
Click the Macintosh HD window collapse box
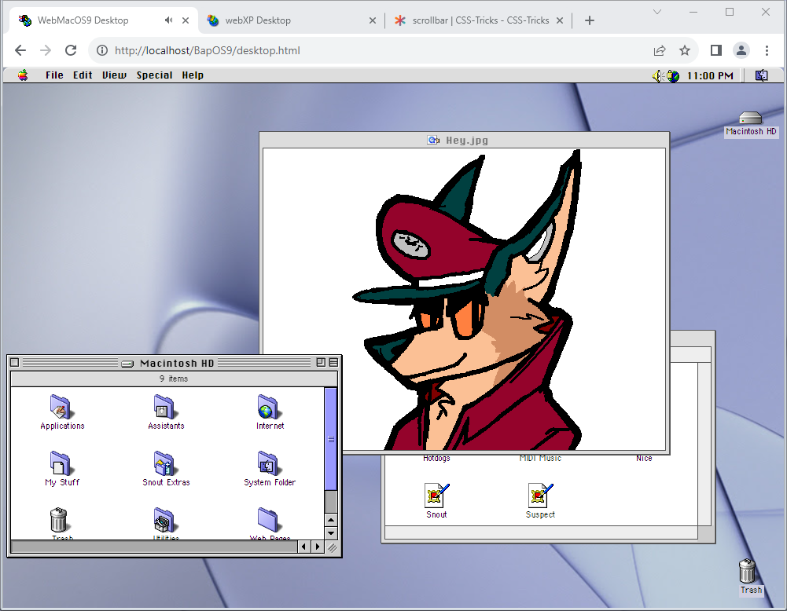(x=333, y=362)
